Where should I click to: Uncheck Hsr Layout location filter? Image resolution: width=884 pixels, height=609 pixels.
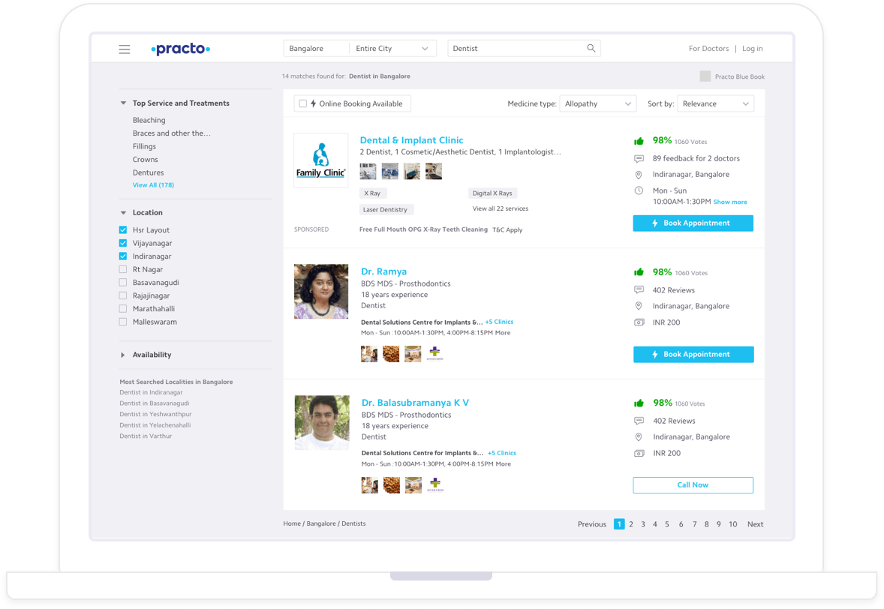tap(123, 229)
